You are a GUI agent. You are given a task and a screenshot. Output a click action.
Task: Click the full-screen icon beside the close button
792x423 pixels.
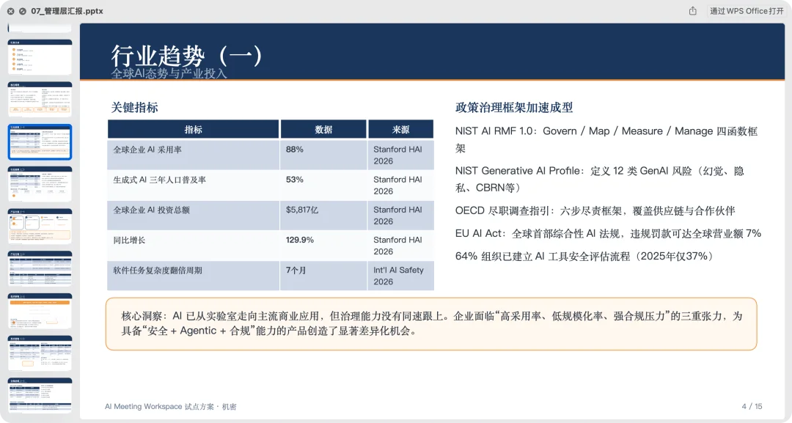[23, 11]
